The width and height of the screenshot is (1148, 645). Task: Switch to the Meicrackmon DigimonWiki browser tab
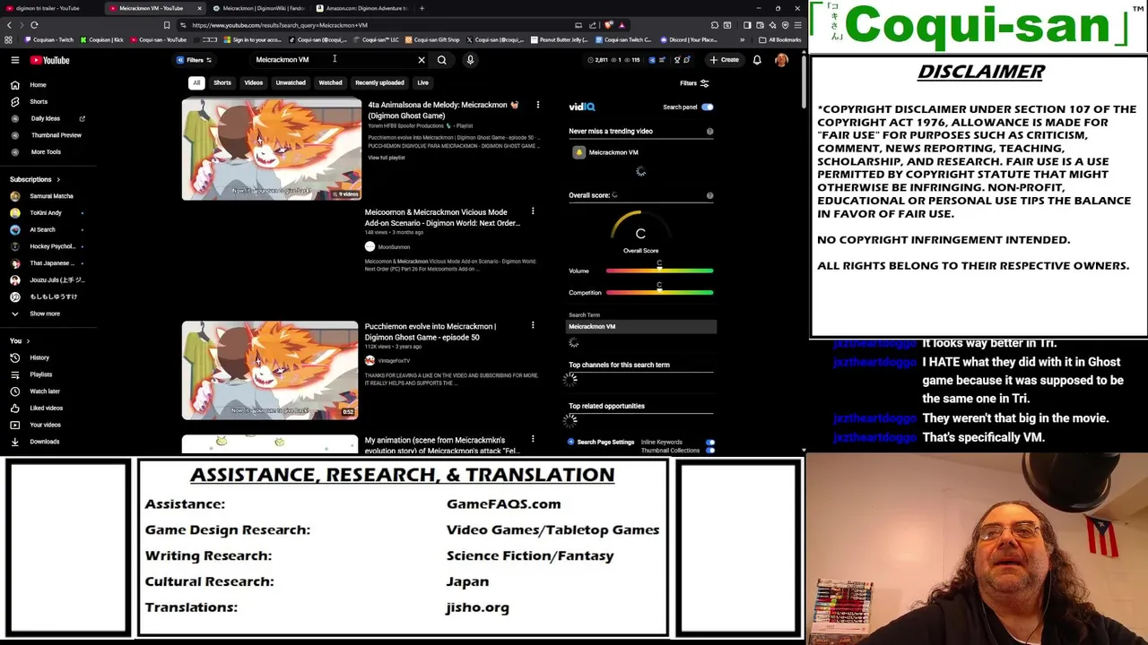(x=258, y=8)
